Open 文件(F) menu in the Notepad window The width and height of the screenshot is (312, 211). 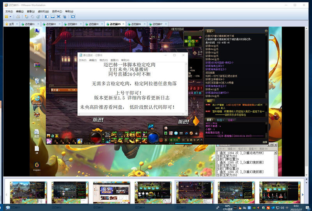[82, 60]
